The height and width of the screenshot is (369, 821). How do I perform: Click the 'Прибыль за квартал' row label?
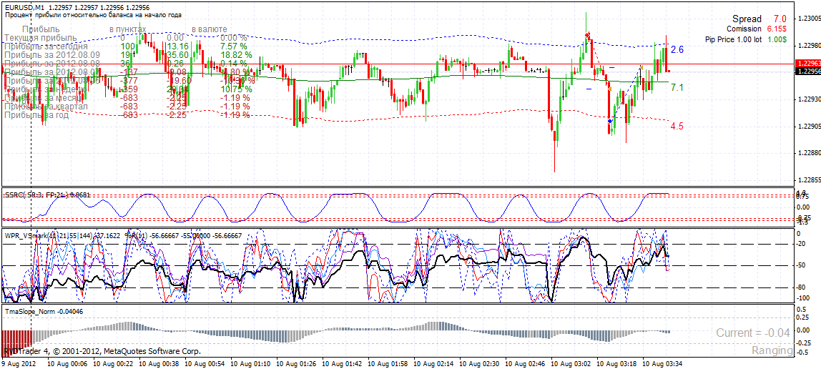46,107
